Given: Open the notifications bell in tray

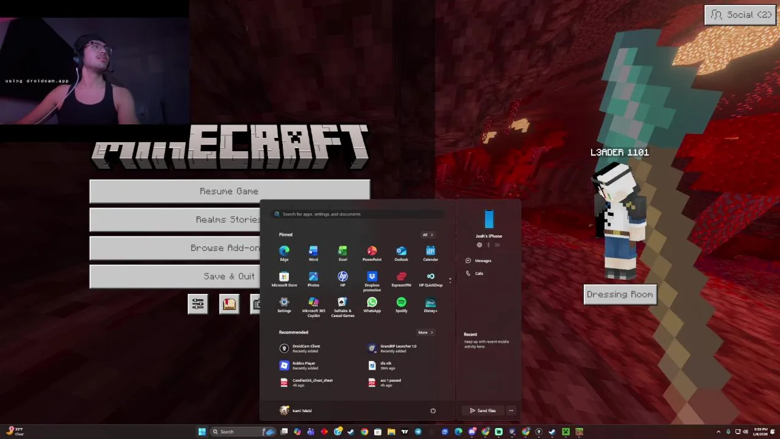Looking at the screenshot, I should pos(772,432).
